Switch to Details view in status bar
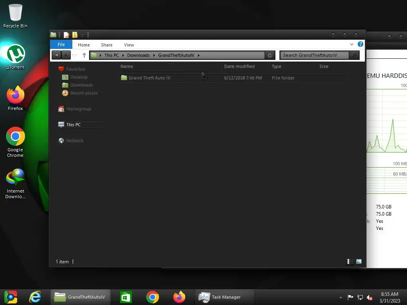The image size is (407, 305). [350, 261]
